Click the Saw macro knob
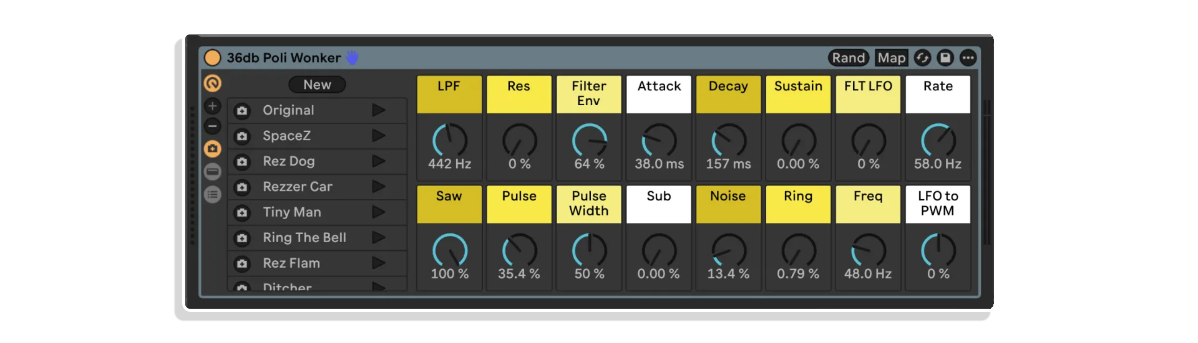The width and height of the screenshot is (1198, 343). [x=449, y=250]
